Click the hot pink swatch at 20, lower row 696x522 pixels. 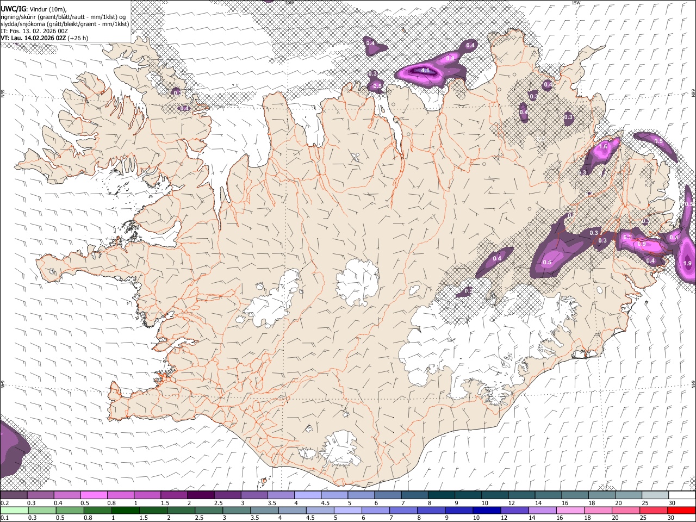(x=625, y=511)
